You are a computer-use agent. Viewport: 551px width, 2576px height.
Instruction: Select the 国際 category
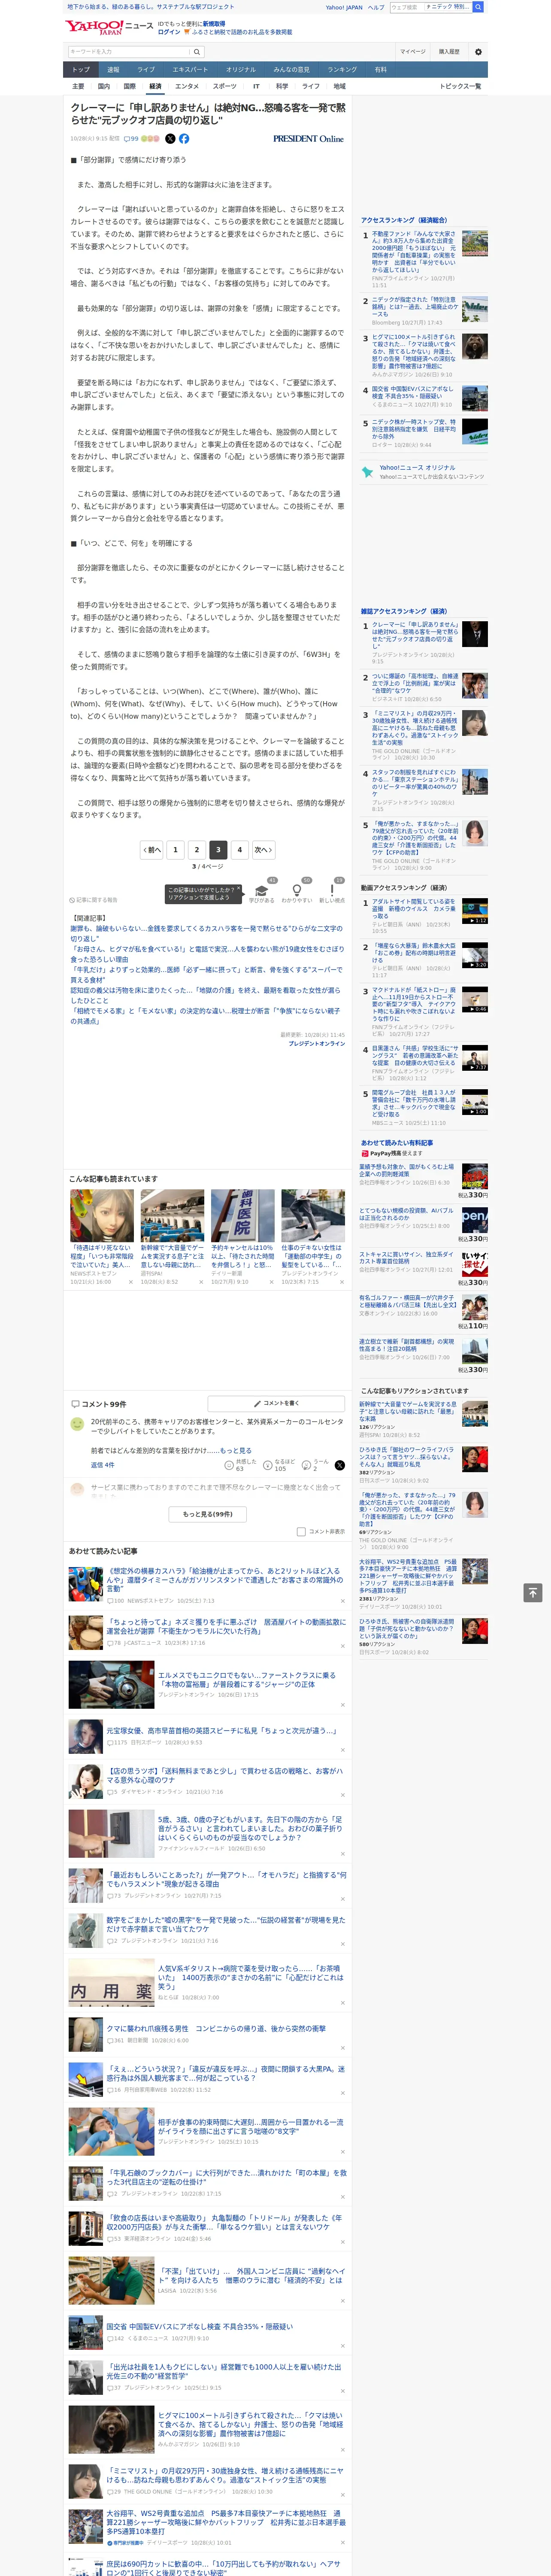point(129,86)
